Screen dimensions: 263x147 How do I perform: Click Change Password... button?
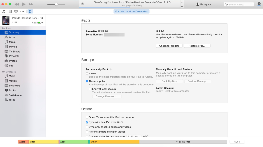coord(107,96)
